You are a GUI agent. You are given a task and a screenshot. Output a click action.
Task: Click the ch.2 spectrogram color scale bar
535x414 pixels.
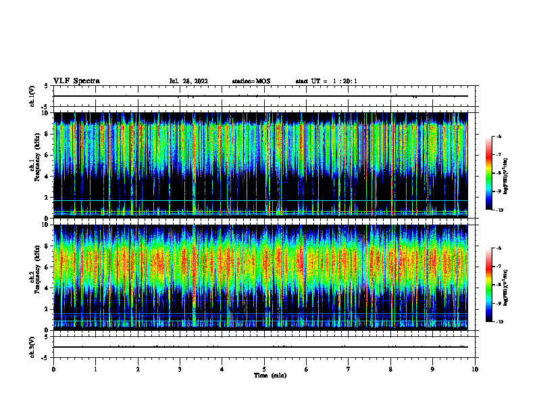pyautogui.click(x=488, y=285)
